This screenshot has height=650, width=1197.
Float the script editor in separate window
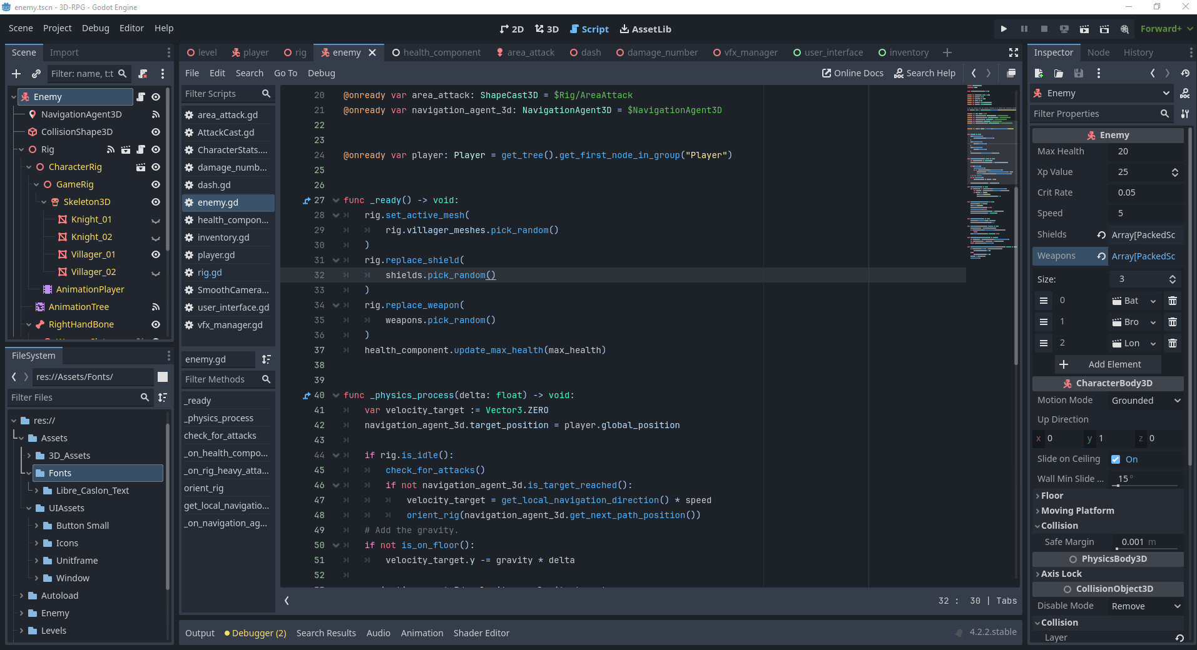click(x=1011, y=73)
